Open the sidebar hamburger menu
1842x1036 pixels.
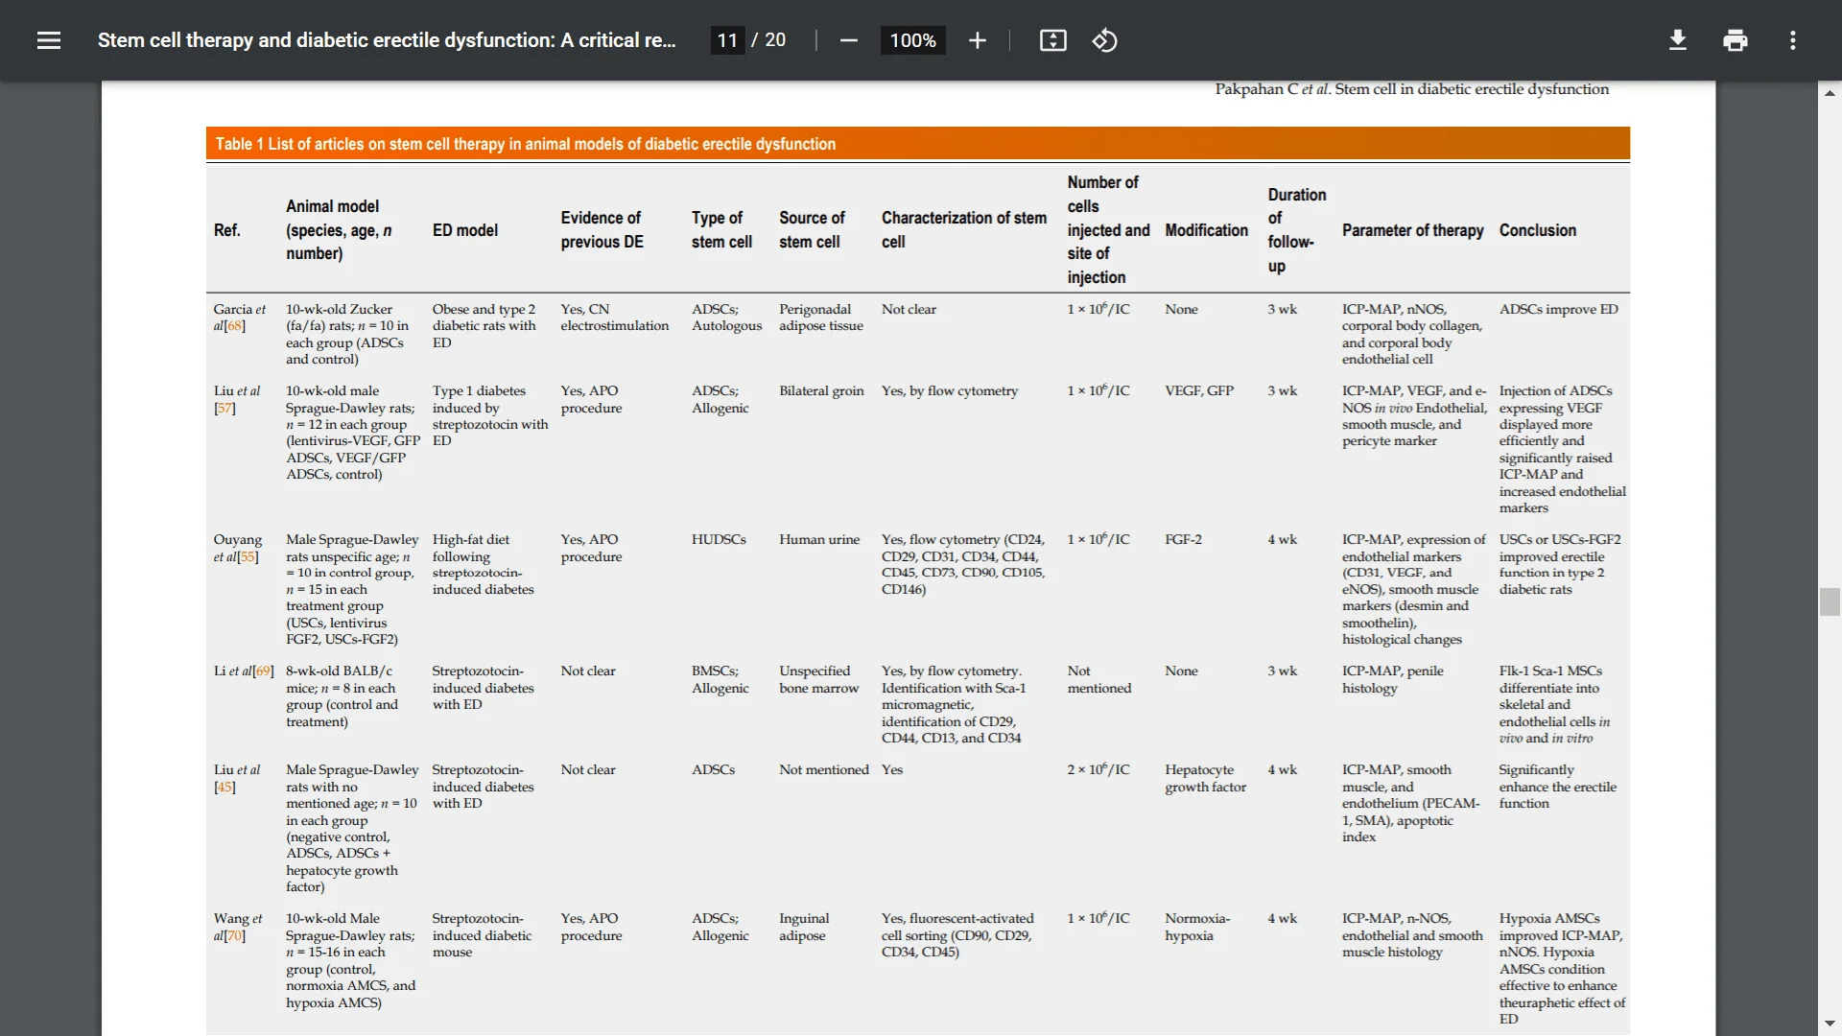click(49, 40)
